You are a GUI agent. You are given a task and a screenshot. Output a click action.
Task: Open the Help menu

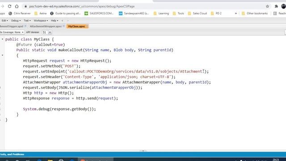pos(55,21)
